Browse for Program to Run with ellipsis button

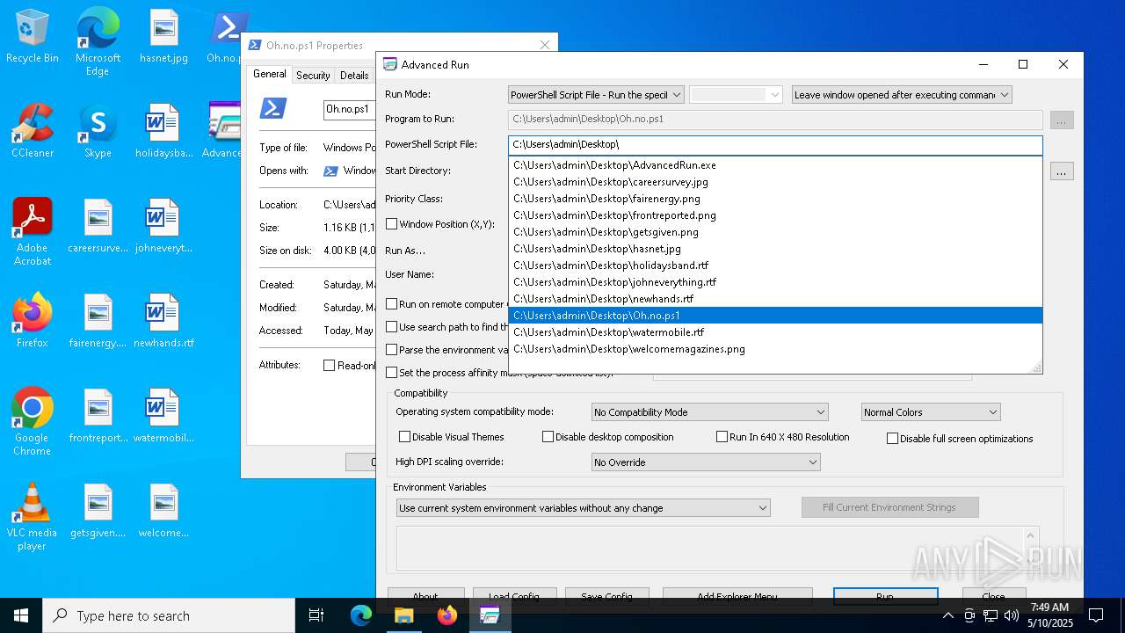[x=1062, y=120]
